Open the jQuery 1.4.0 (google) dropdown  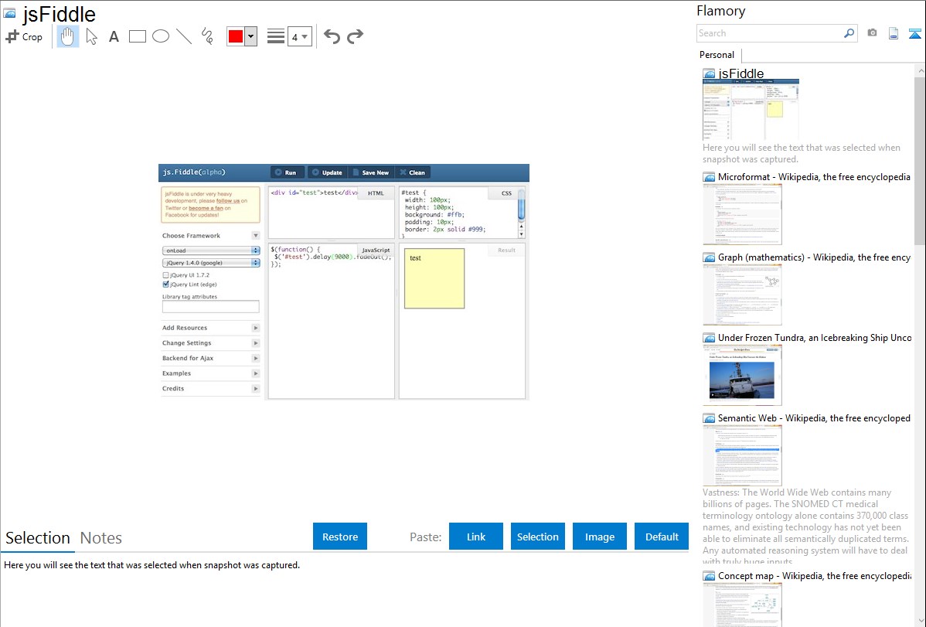pyautogui.click(x=211, y=263)
